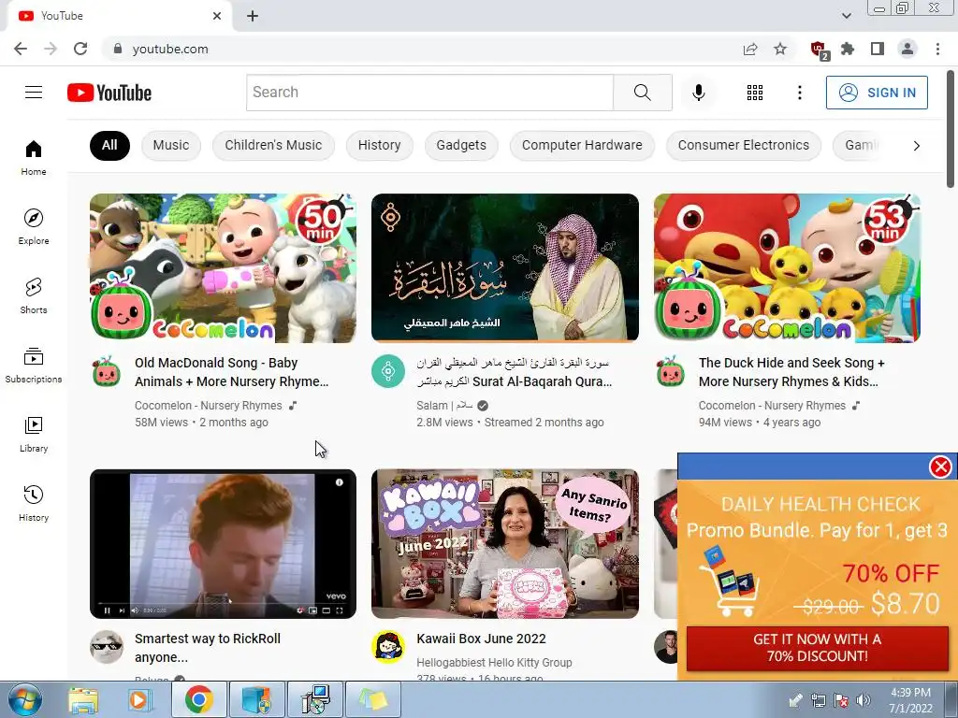Click the magnifier search button
Screen dimensions: 958x718
tap(642, 93)
